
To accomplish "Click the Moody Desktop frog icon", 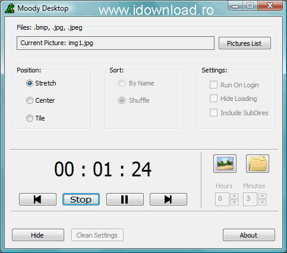I will 10,8.
